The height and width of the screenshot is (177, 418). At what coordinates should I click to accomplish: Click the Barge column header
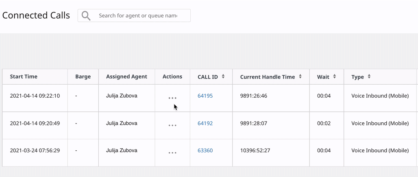83,77
